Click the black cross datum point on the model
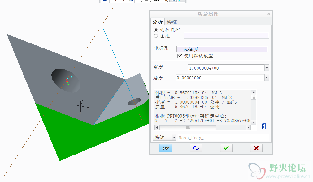Screen dimensions: 313x182 coord(80,106)
